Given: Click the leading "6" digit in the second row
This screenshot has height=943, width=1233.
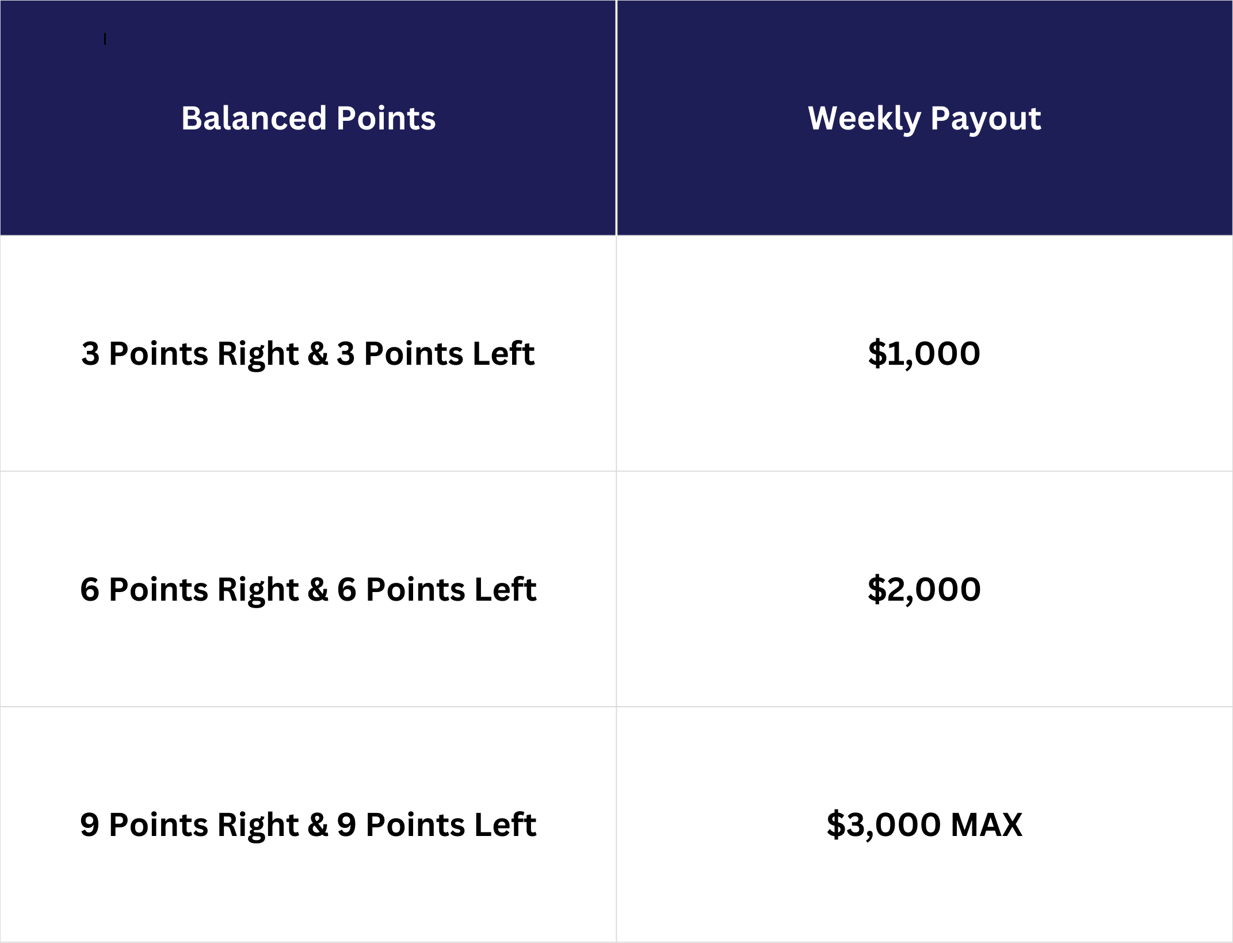Looking at the screenshot, I should coord(90,589).
